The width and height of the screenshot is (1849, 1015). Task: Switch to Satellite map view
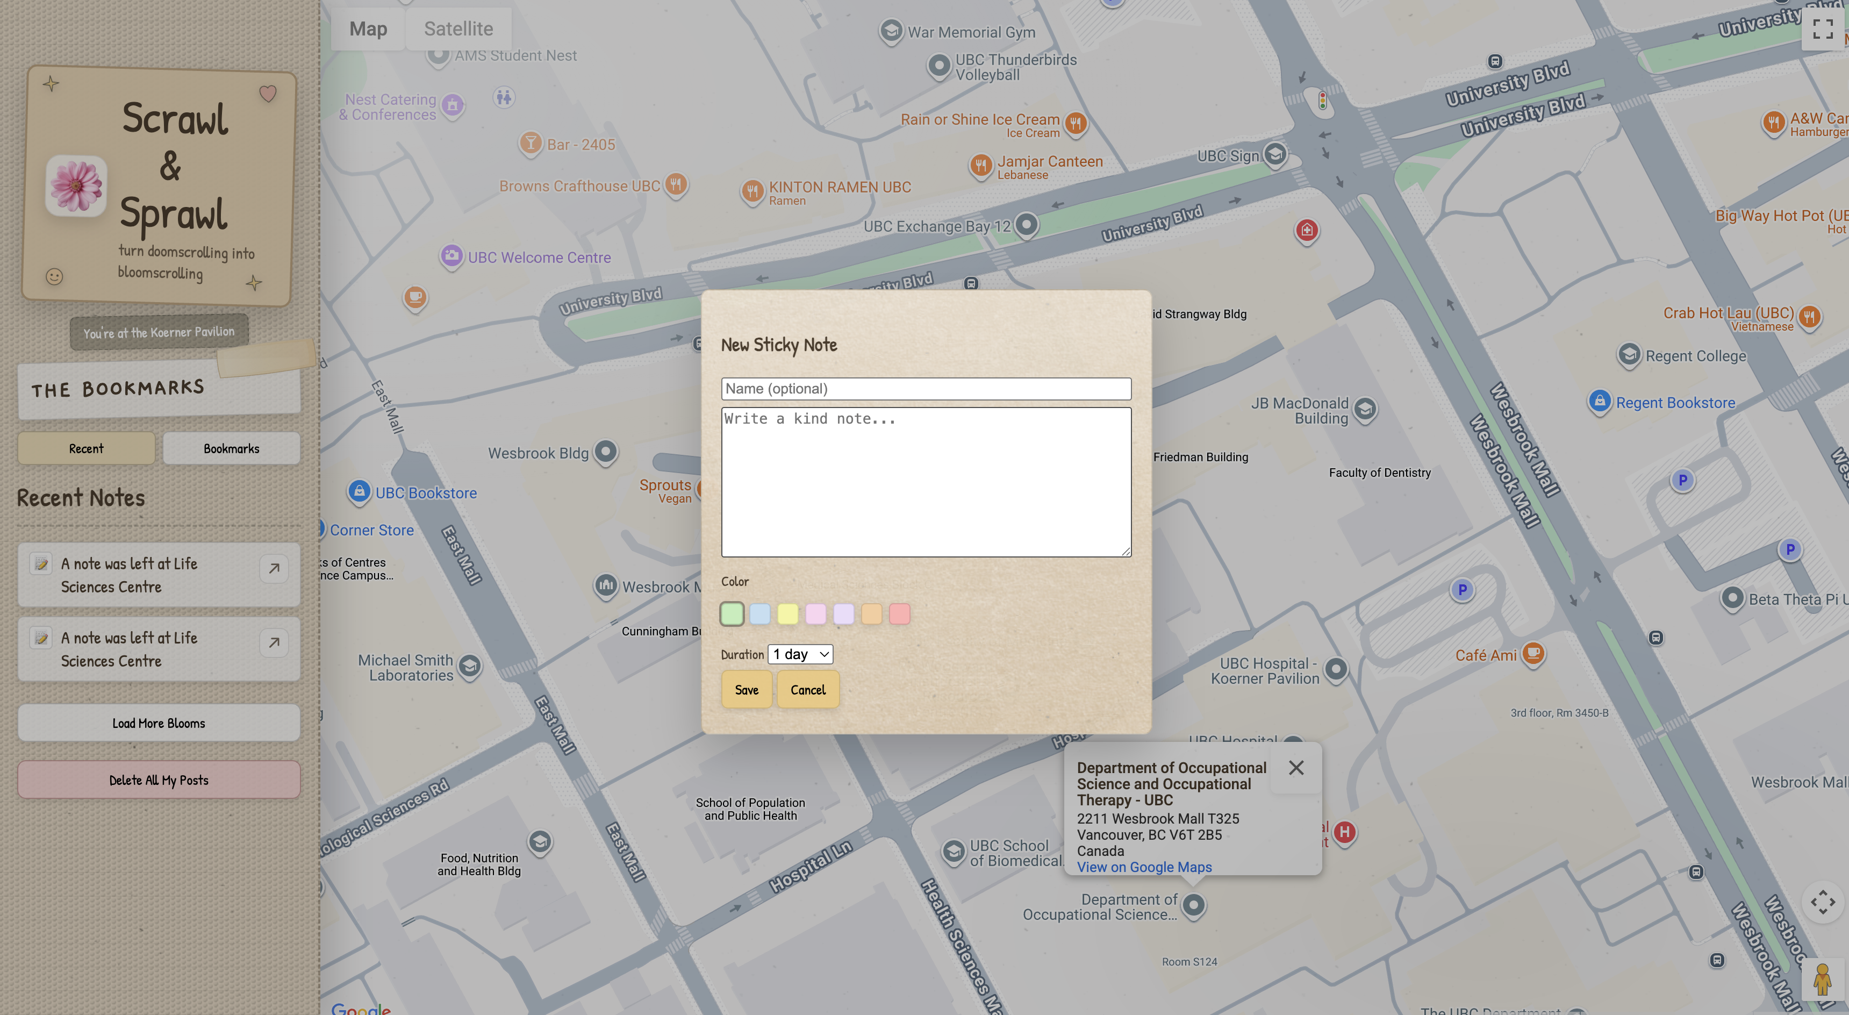(458, 28)
